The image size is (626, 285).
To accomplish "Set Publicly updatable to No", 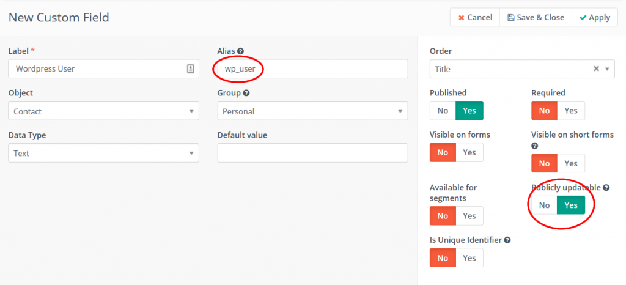I will click(x=544, y=205).
